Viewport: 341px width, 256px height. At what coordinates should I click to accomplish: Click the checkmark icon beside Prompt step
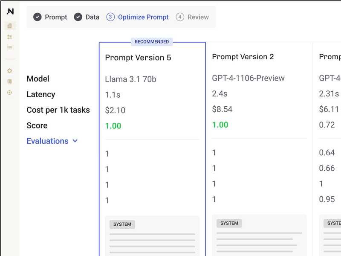point(38,17)
